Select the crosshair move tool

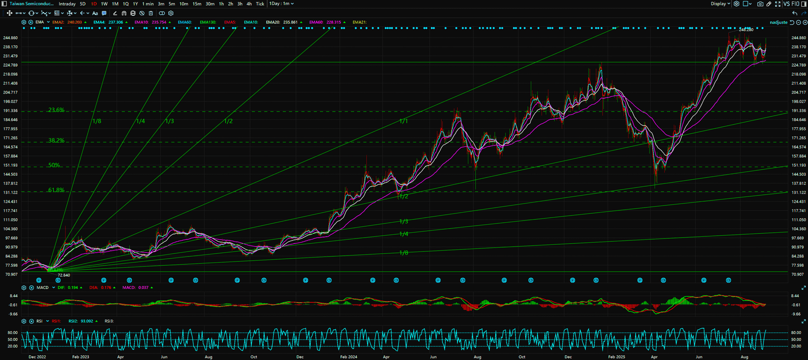tap(9, 13)
